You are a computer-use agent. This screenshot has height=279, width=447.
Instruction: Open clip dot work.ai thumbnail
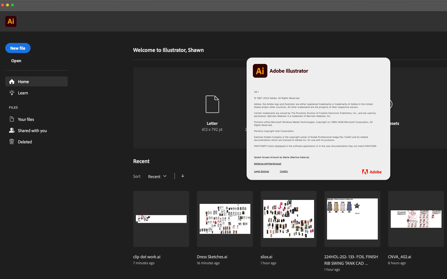pyautogui.click(x=161, y=219)
